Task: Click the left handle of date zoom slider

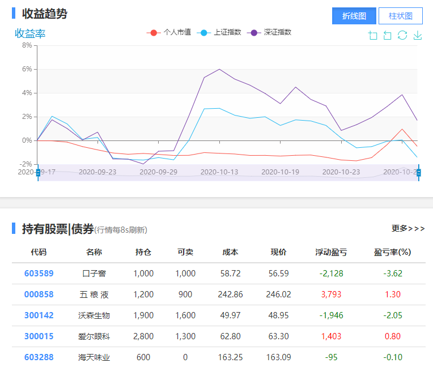Action: point(38,172)
